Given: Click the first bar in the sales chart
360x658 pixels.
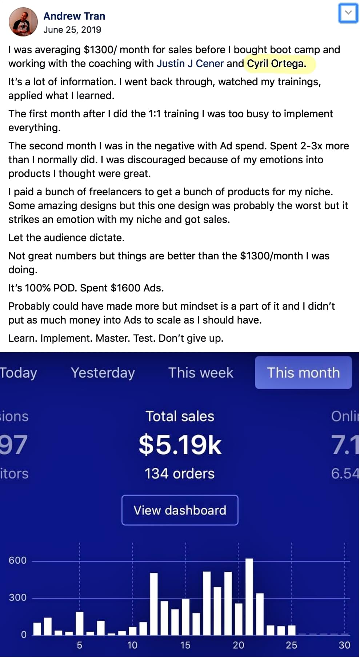Looking at the screenshot, I should (37, 628).
